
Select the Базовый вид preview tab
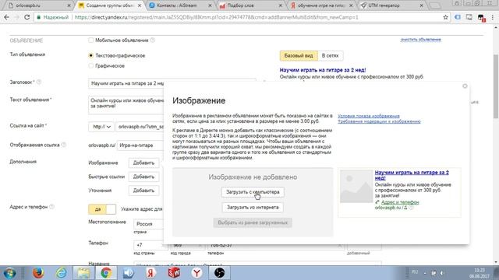click(299, 55)
